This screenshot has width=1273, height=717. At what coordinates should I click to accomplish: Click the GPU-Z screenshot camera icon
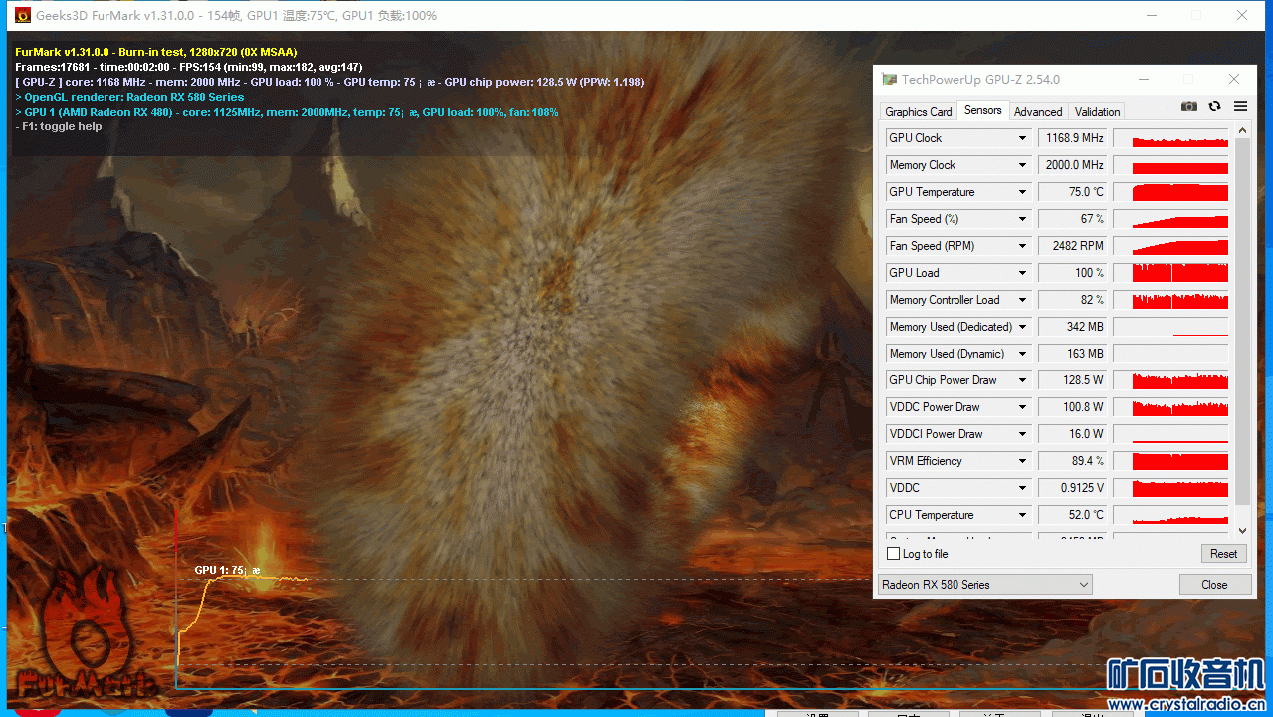point(1188,107)
